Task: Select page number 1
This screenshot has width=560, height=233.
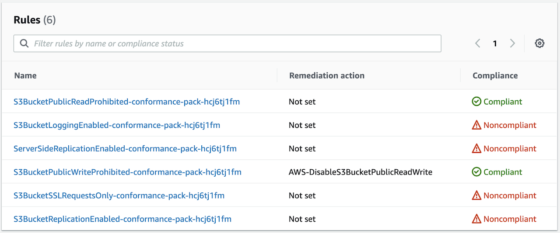Action: coord(495,43)
